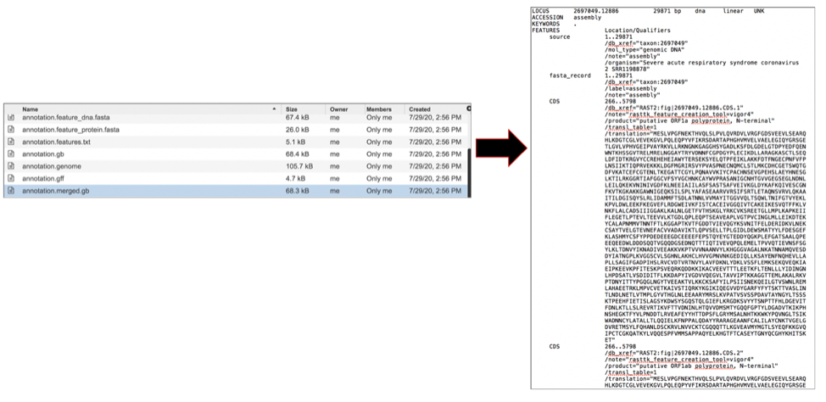Select annotation.gff file name
The width and height of the screenshot is (826, 402).
pyautogui.click(x=43, y=179)
